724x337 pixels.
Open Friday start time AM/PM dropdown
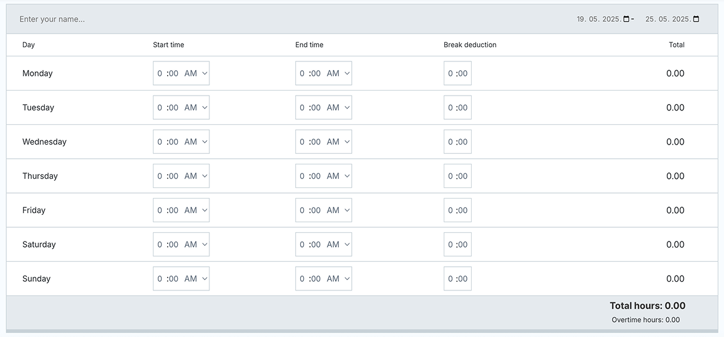[196, 210]
